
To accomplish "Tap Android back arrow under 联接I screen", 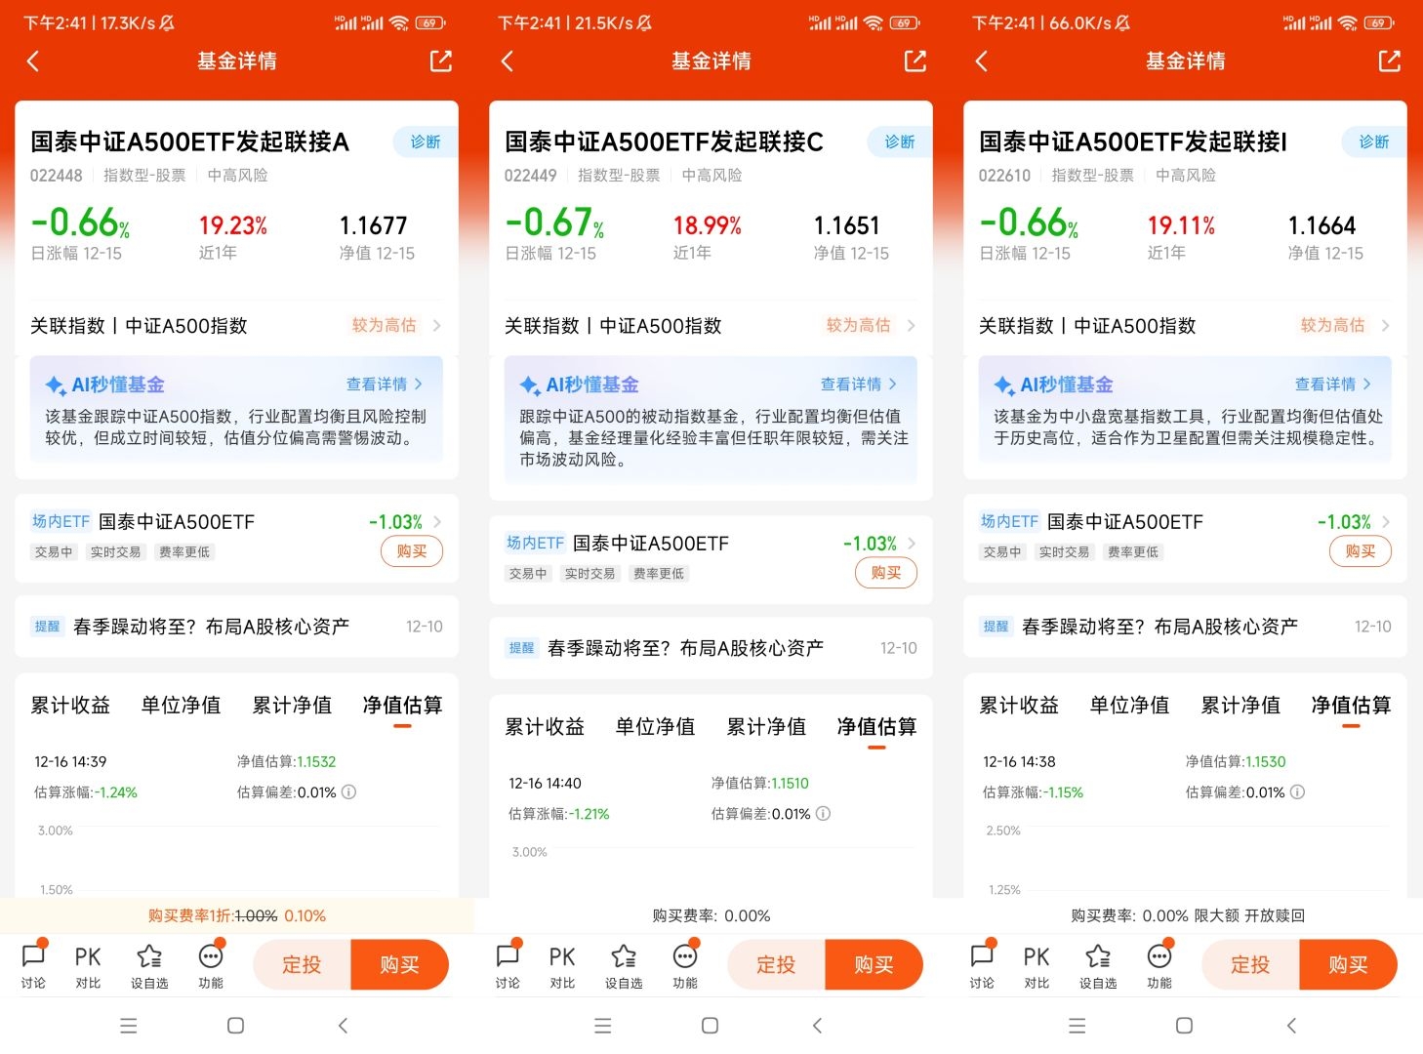I will pyautogui.click(x=1291, y=1026).
